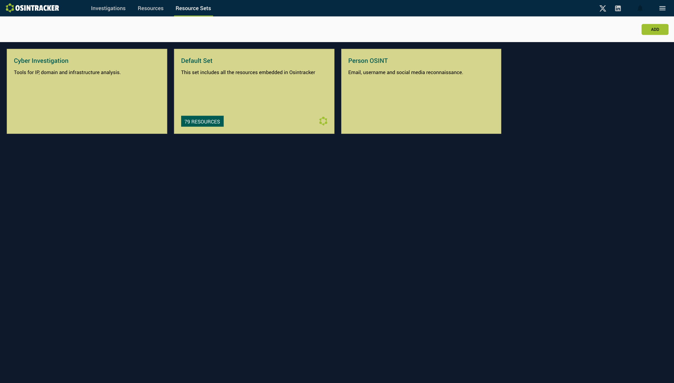Viewport: 674px width, 383px height.
Task: Open the LinkedIn icon link
Action: pos(618,8)
